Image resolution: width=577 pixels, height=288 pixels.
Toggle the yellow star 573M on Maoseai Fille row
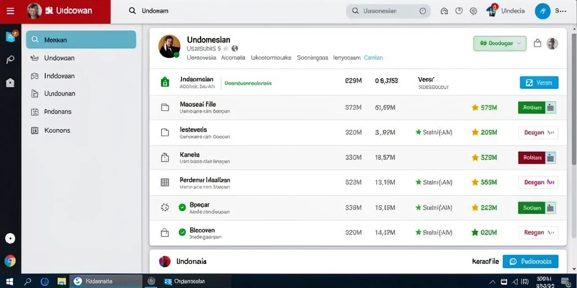click(x=484, y=107)
